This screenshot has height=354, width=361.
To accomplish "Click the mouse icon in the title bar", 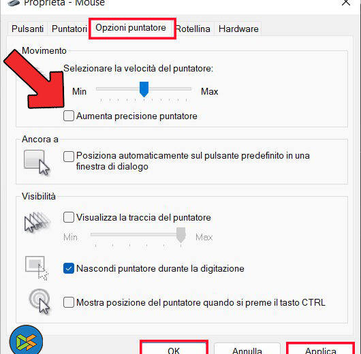I will tap(14, 3).
